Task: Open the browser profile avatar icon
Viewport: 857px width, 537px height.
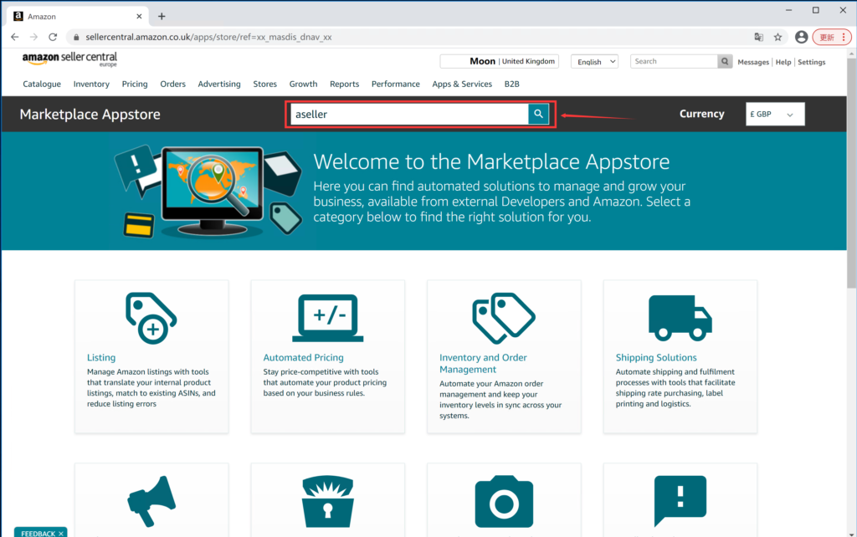Action: pyautogui.click(x=801, y=37)
